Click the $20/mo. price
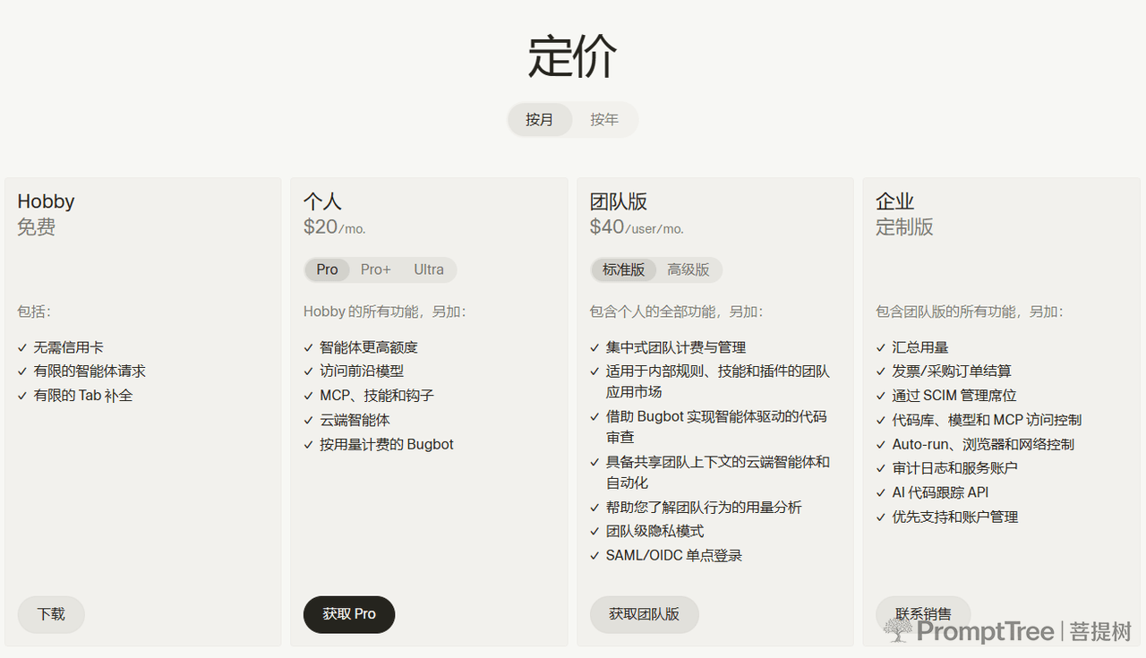Image resolution: width=1146 pixels, height=658 pixels. click(335, 227)
